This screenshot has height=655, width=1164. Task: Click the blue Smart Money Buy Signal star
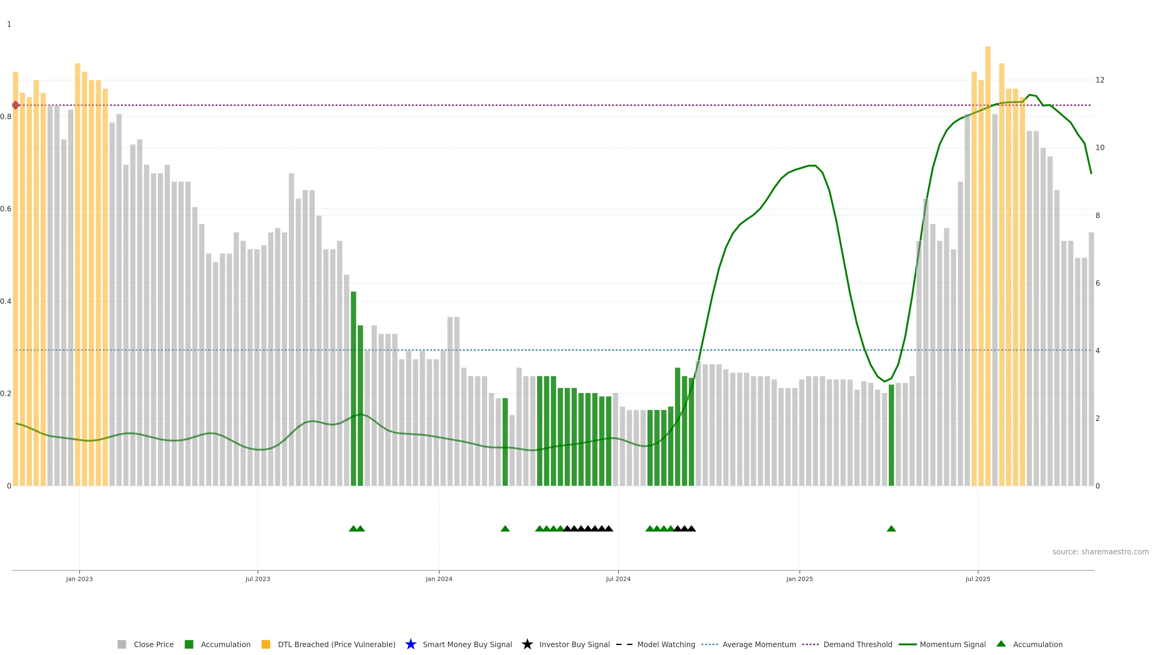point(410,644)
